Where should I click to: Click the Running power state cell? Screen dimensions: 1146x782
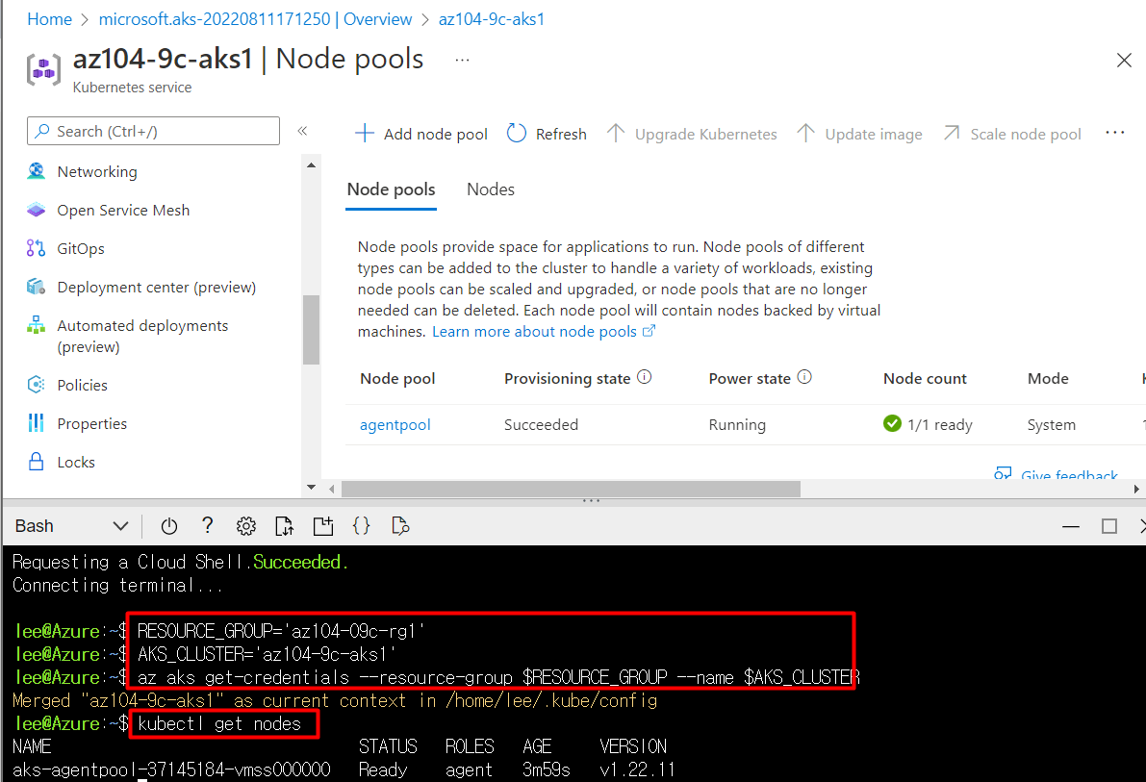coord(737,424)
